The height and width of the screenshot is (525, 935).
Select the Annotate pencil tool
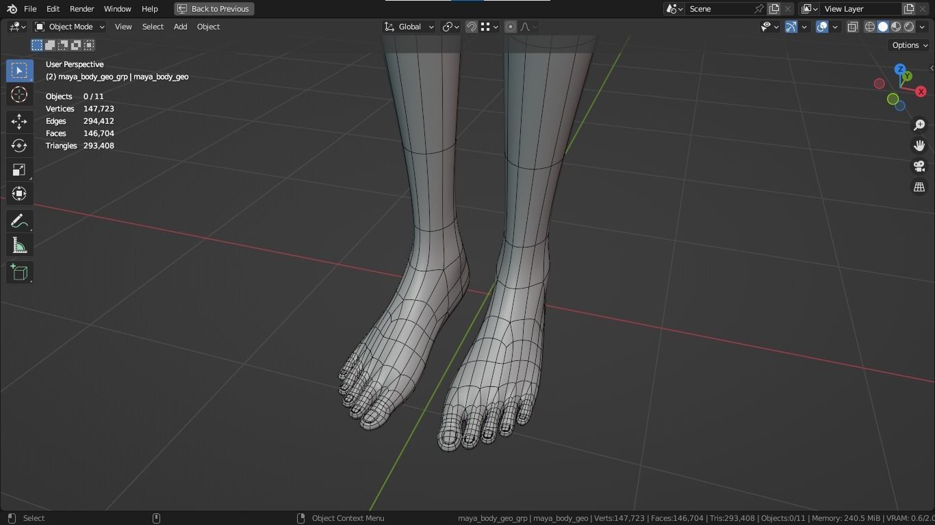coord(19,221)
